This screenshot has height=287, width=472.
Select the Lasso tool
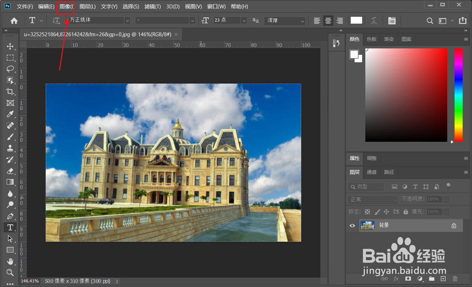pyautogui.click(x=10, y=69)
